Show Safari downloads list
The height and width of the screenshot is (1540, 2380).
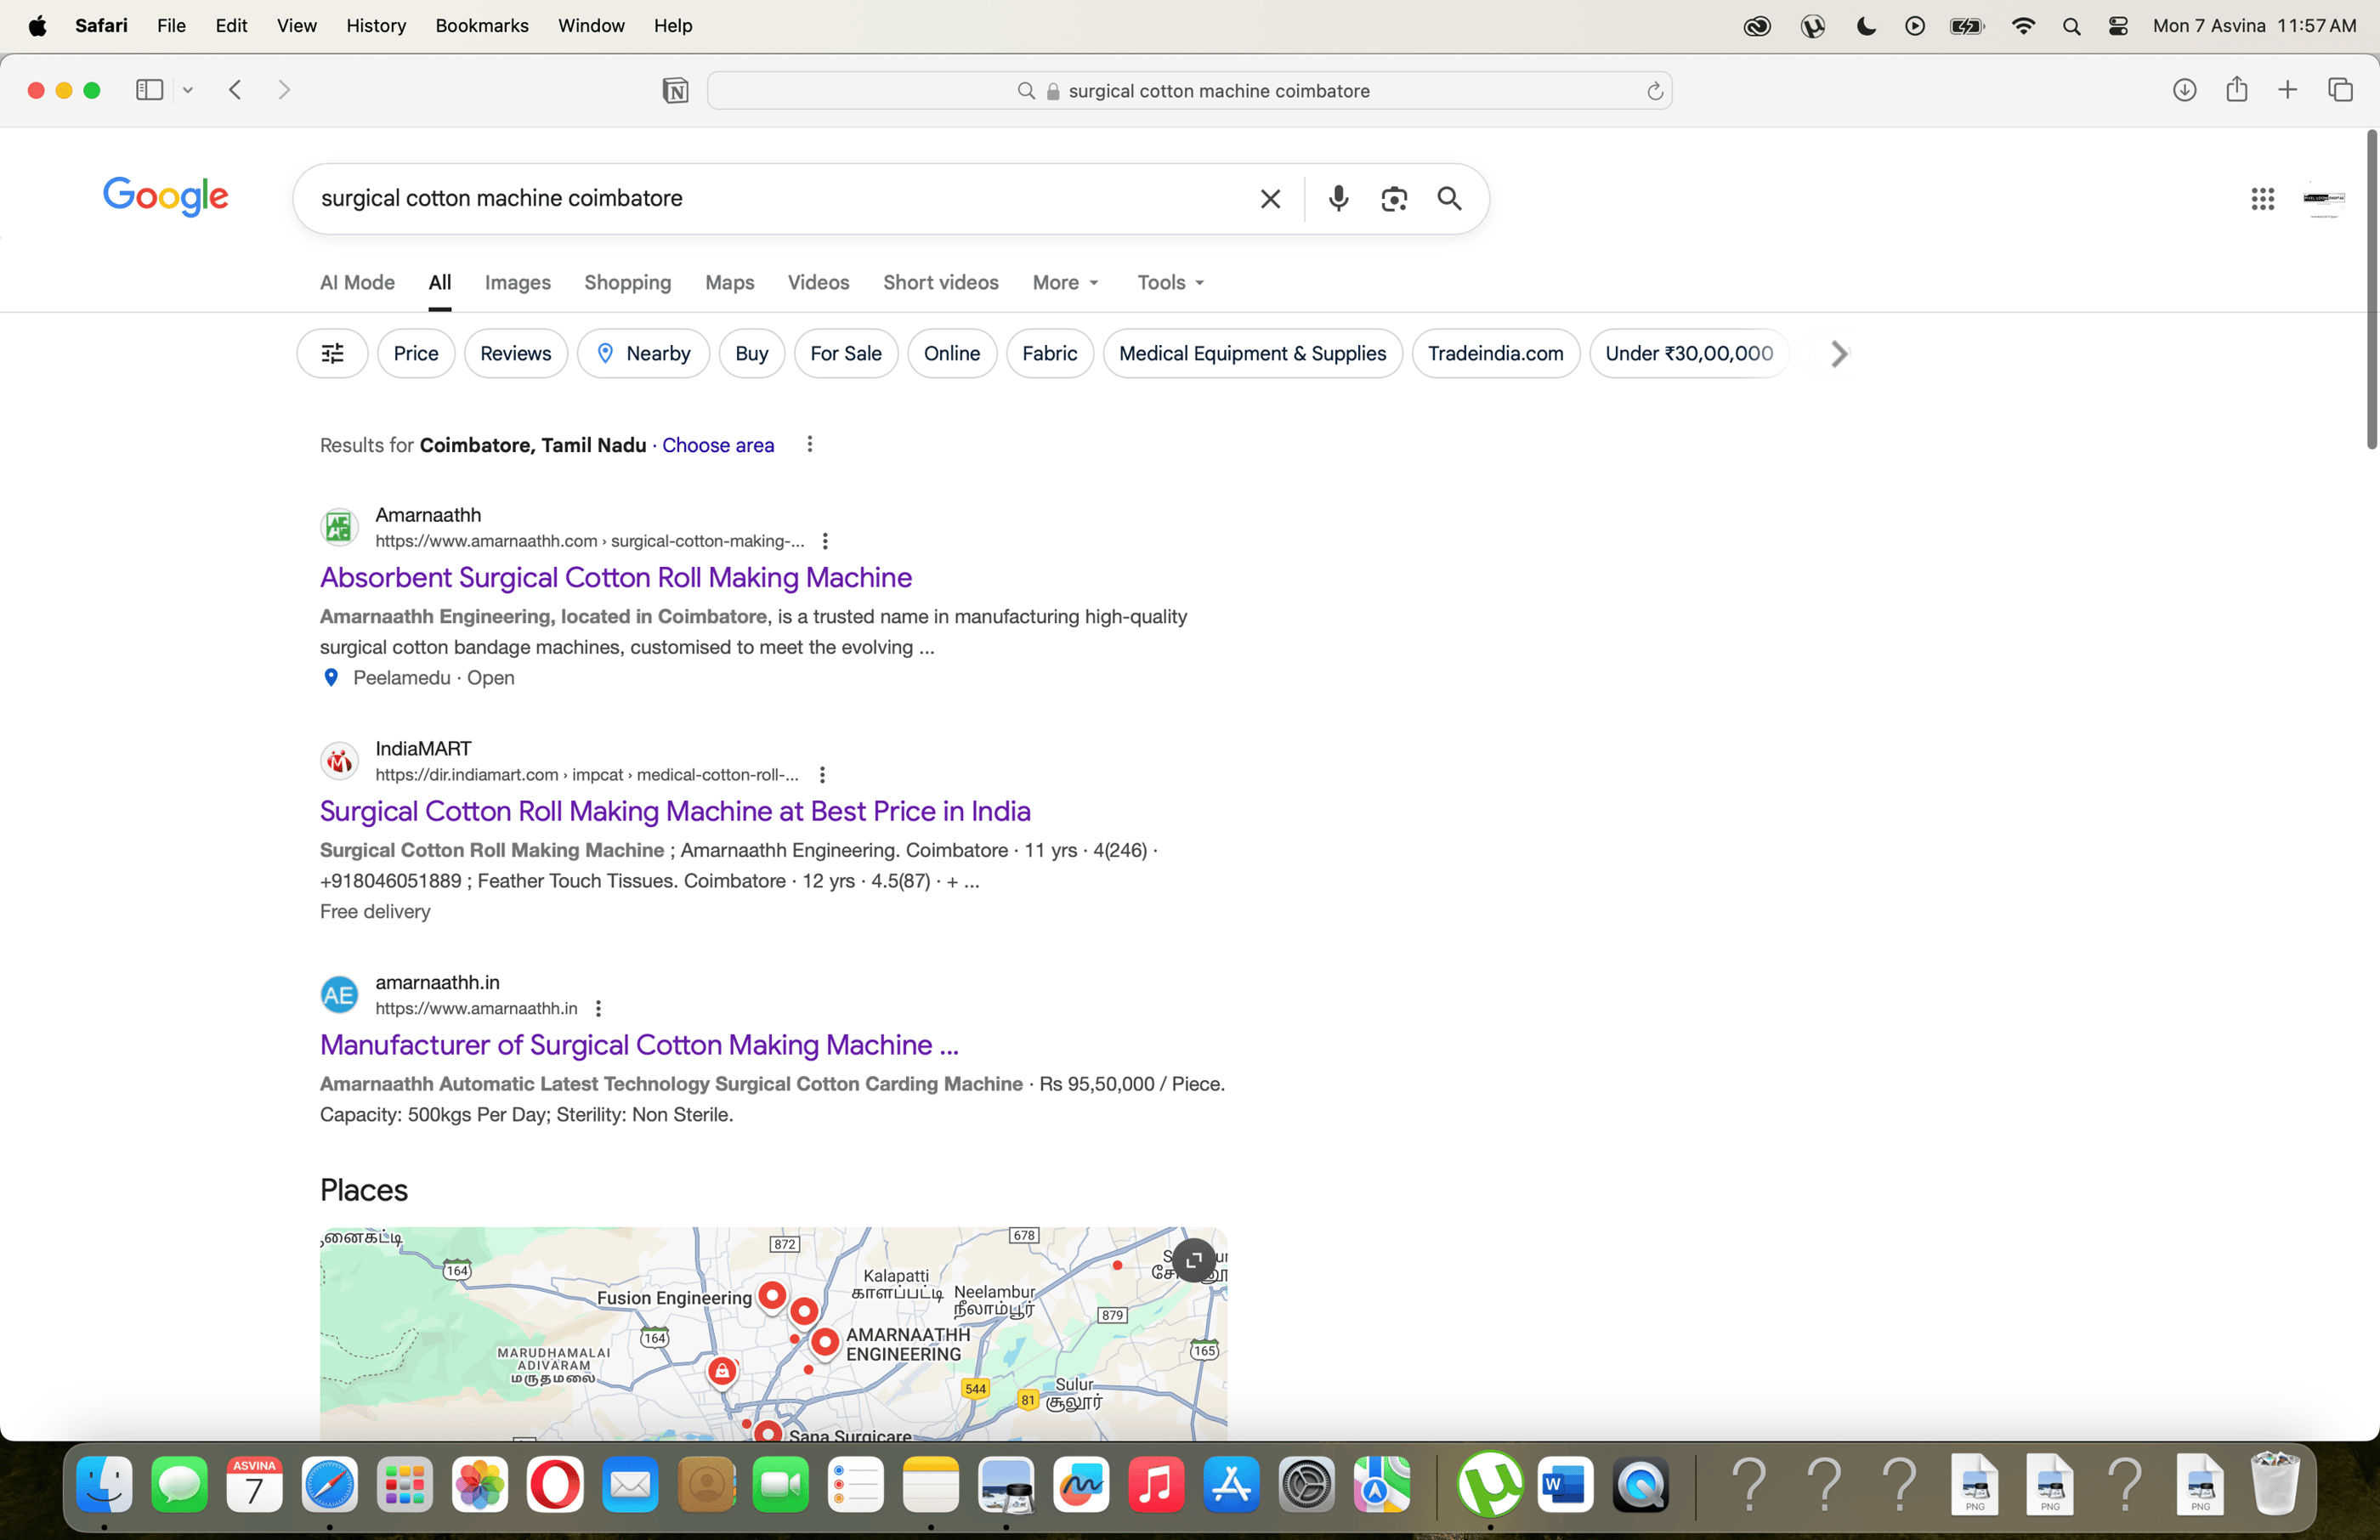point(2185,90)
